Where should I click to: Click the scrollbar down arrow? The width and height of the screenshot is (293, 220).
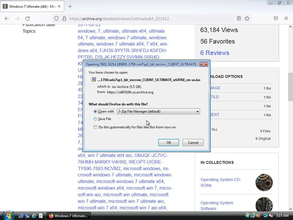coord(290,209)
